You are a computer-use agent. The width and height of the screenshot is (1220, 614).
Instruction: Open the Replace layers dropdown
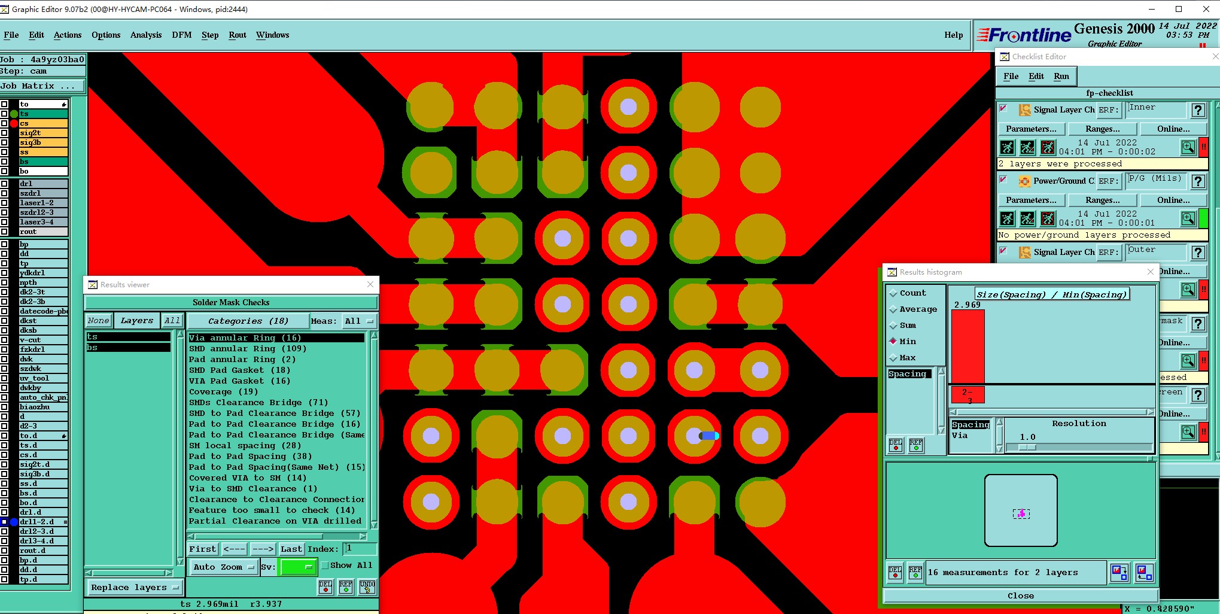click(135, 588)
